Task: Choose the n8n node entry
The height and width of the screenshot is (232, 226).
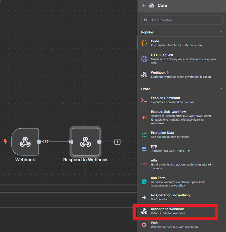Action: coord(182,164)
